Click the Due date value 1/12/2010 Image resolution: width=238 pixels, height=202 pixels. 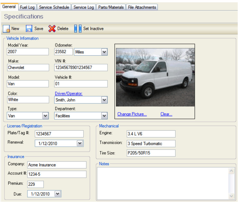pyautogui.click(x=40, y=194)
